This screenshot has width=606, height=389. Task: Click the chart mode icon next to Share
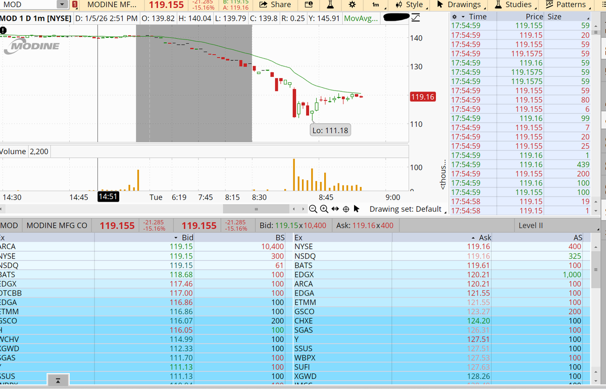310,5
